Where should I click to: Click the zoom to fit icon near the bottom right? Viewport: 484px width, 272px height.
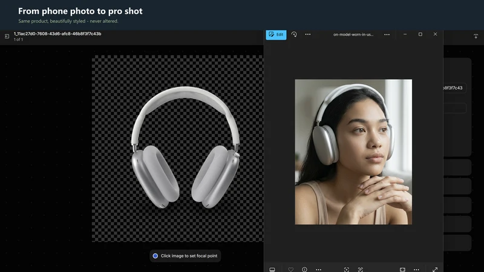[402, 269]
